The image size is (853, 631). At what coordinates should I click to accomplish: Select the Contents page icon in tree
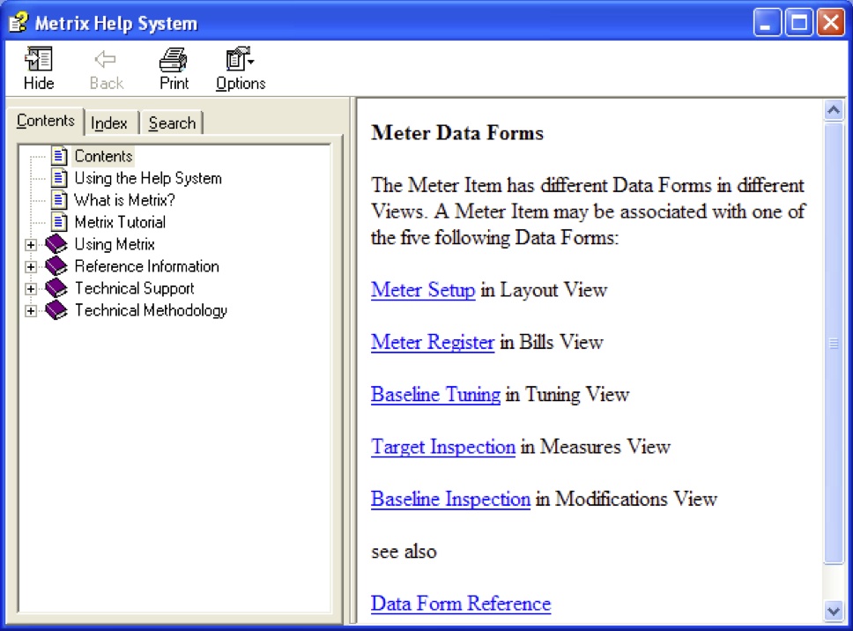click(x=59, y=156)
